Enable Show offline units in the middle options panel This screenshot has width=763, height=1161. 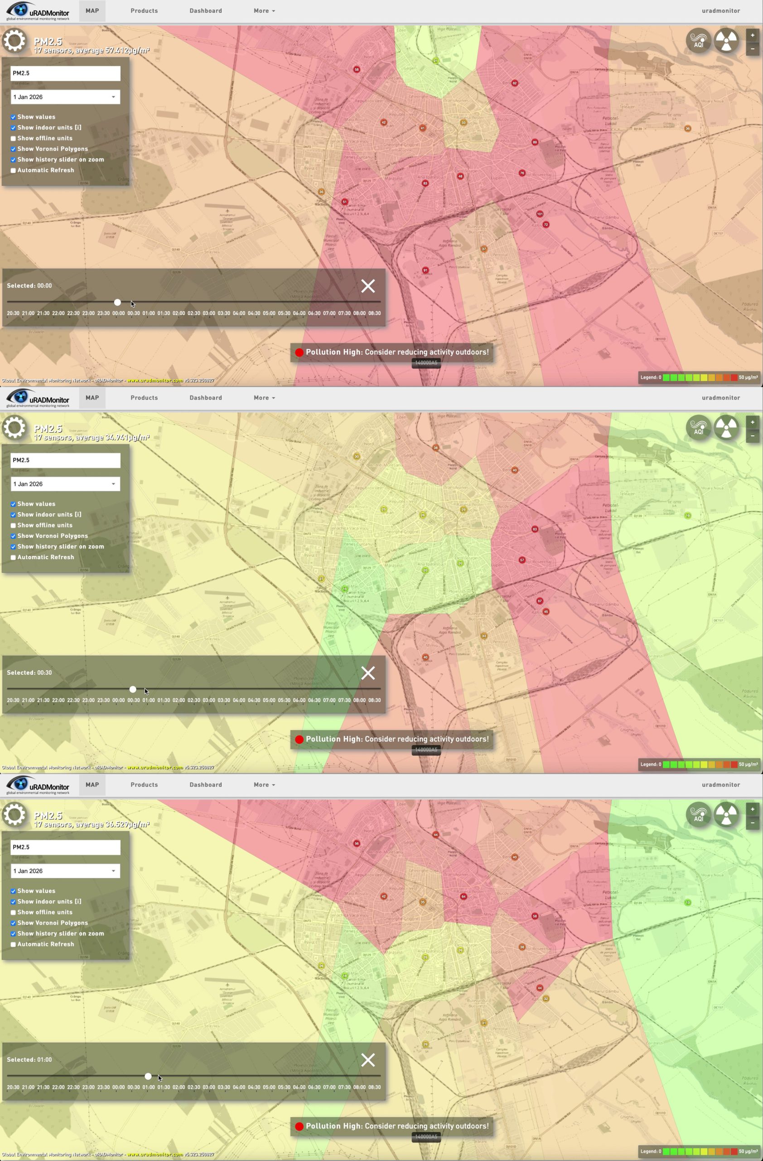coord(13,525)
